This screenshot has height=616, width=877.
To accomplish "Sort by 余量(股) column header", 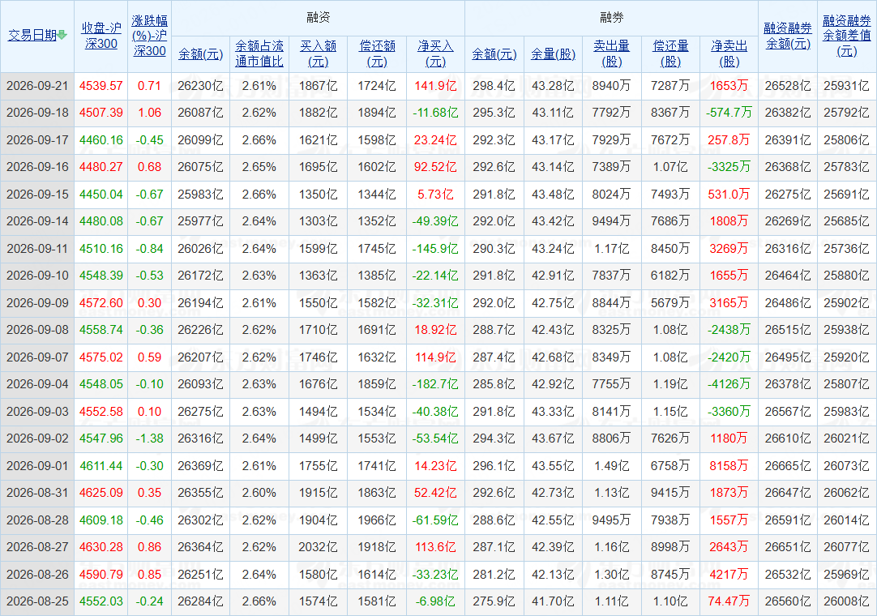I will 553,54.
